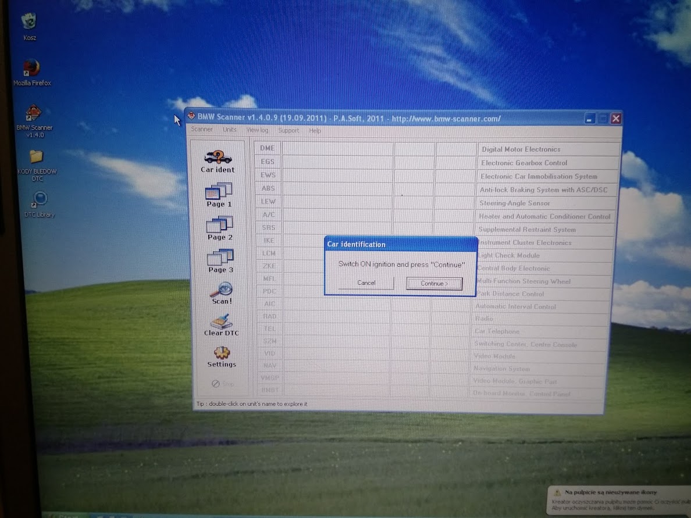Screen dimensions: 691x518
Task: Click the Digital Motor Electronics description
Action: 521,149
